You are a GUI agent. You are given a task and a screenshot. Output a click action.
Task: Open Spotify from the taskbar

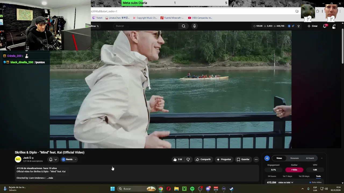coord(192,189)
